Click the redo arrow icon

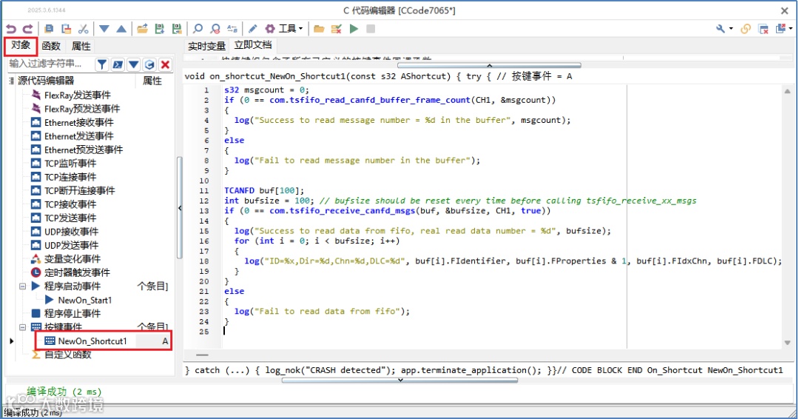(28, 29)
